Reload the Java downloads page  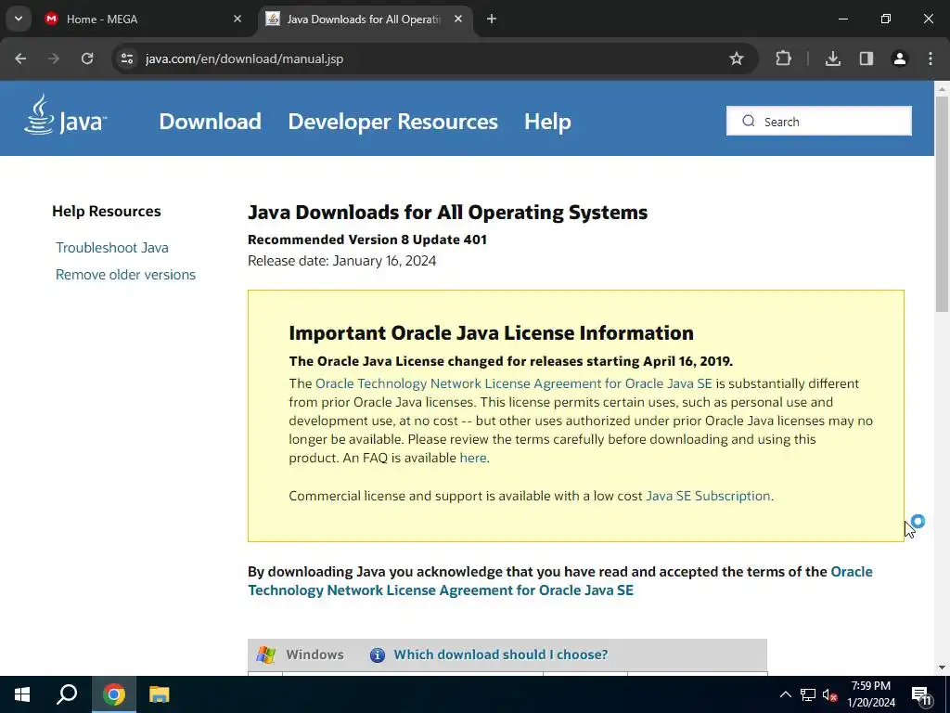tap(87, 58)
